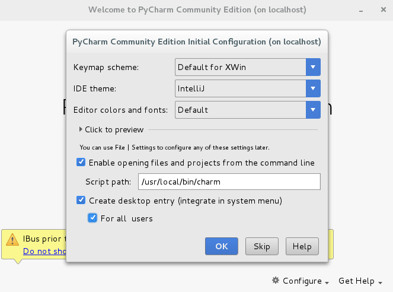The height and width of the screenshot is (292, 393).
Task: Open the IDE theme dropdown
Action: click(248, 88)
